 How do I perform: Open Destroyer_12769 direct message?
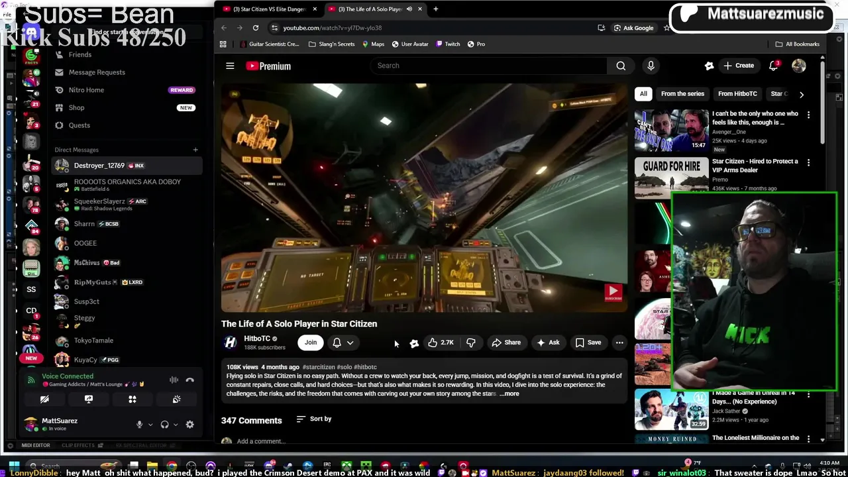tap(126, 165)
